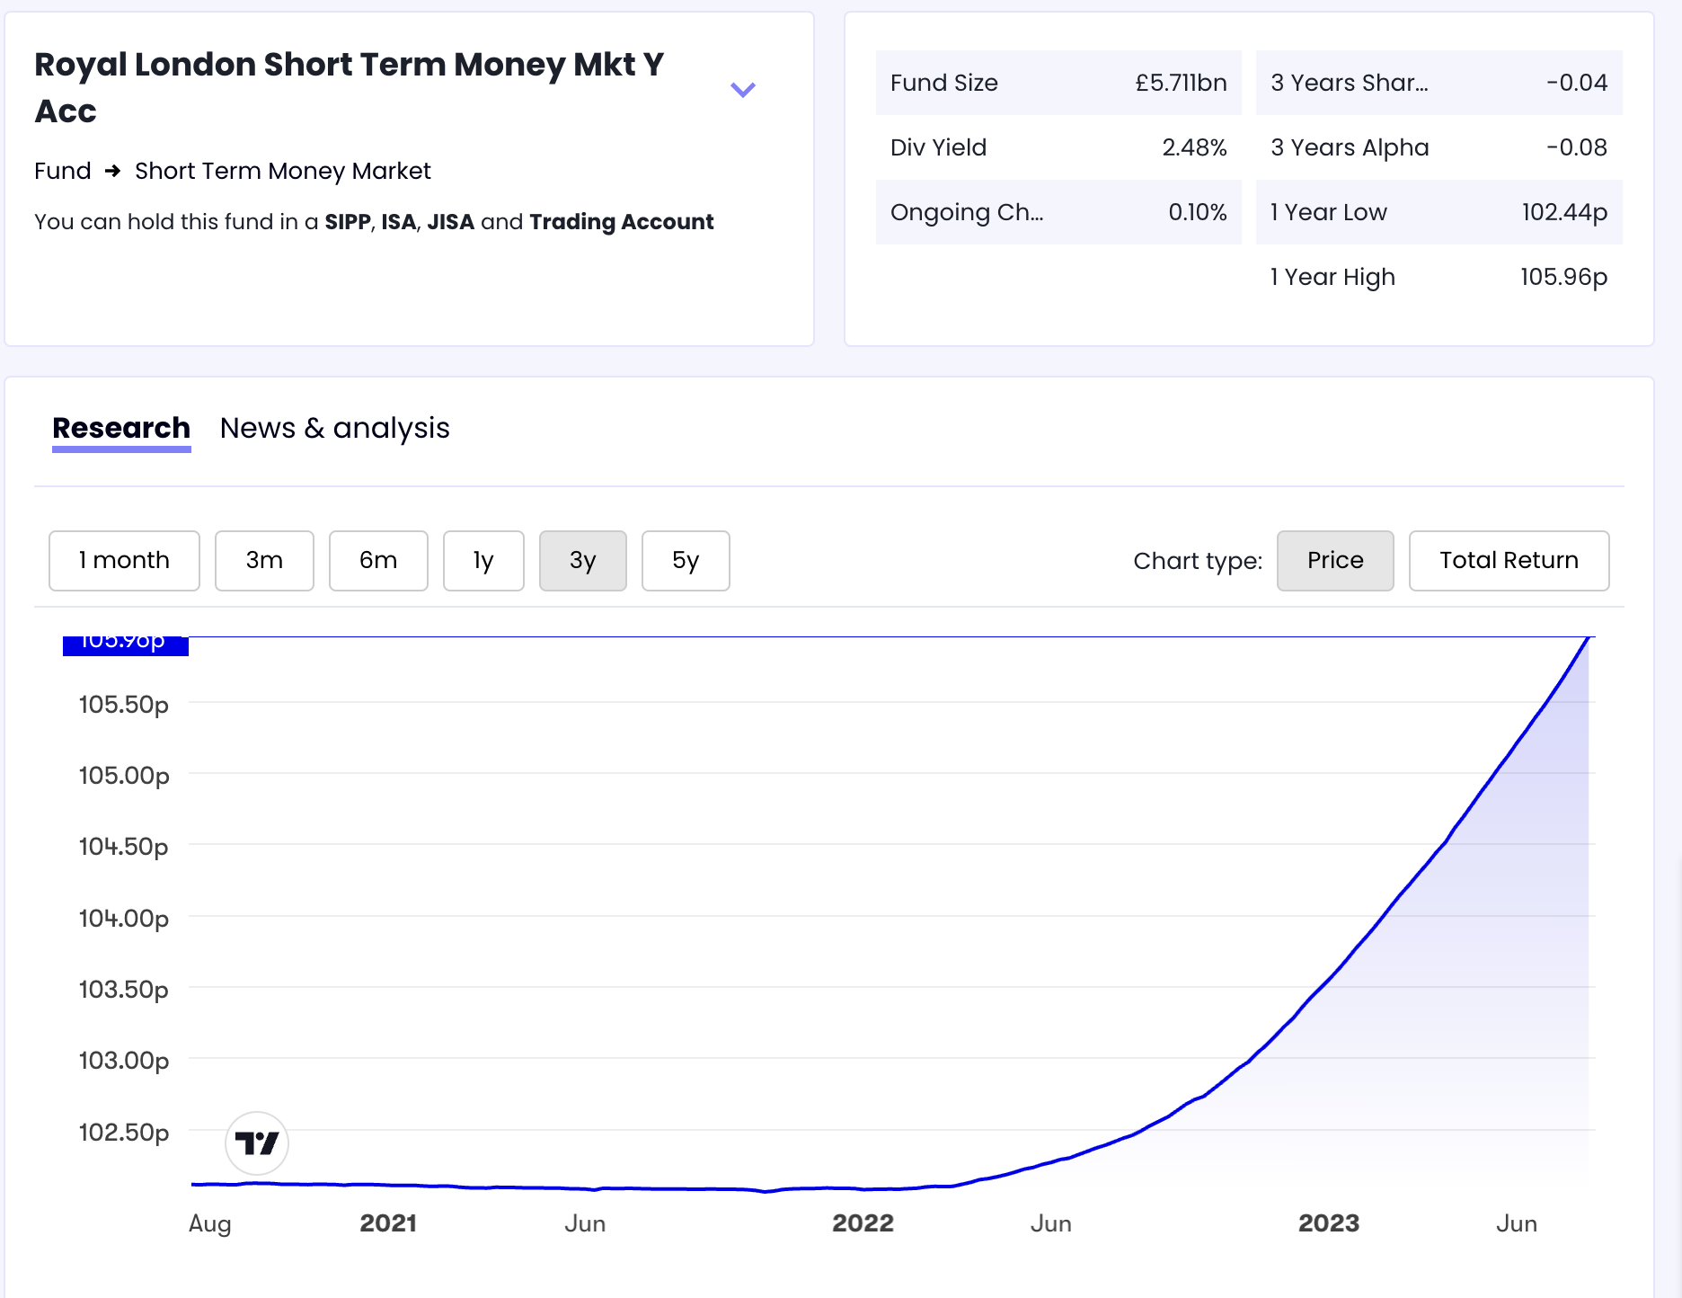This screenshot has height=1298, width=1682.
Task: Click the ISA account link
Action: click(399, 221)
